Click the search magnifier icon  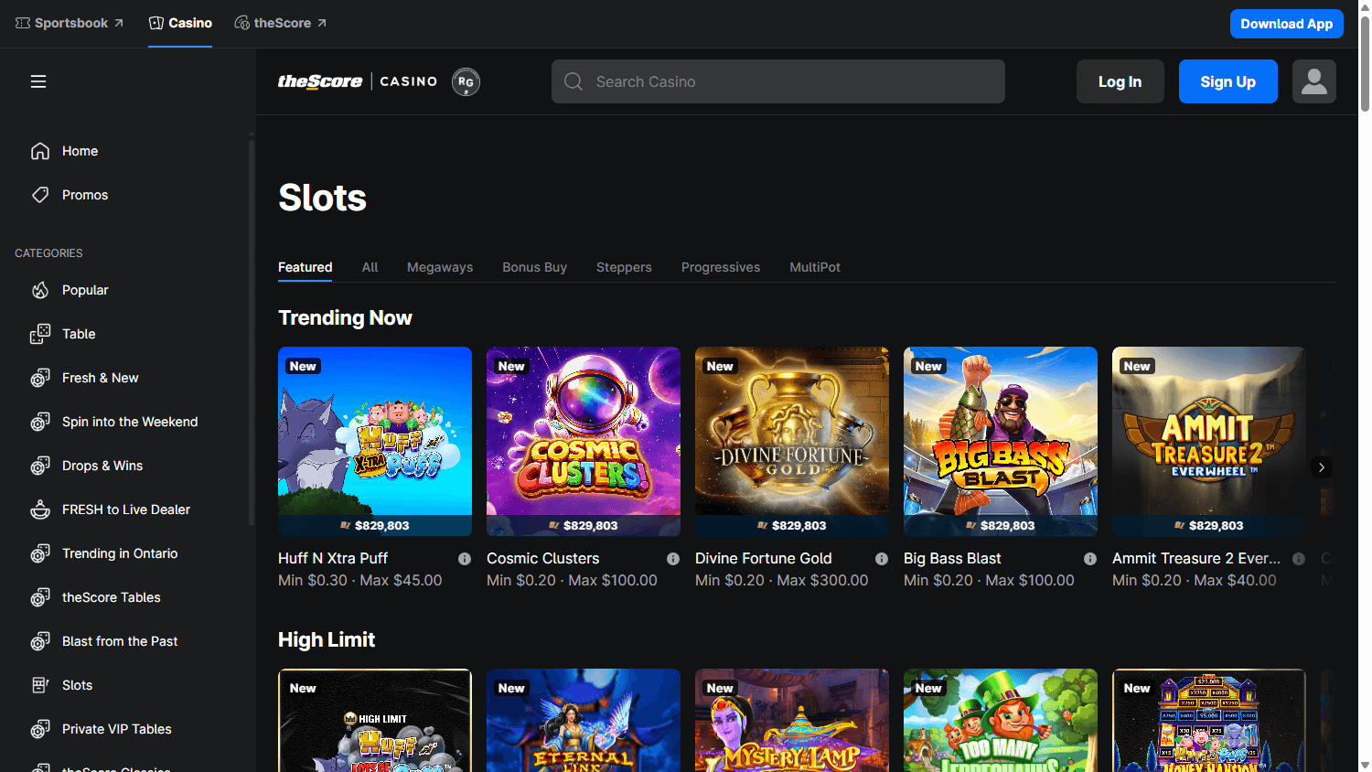click(573, 81)
